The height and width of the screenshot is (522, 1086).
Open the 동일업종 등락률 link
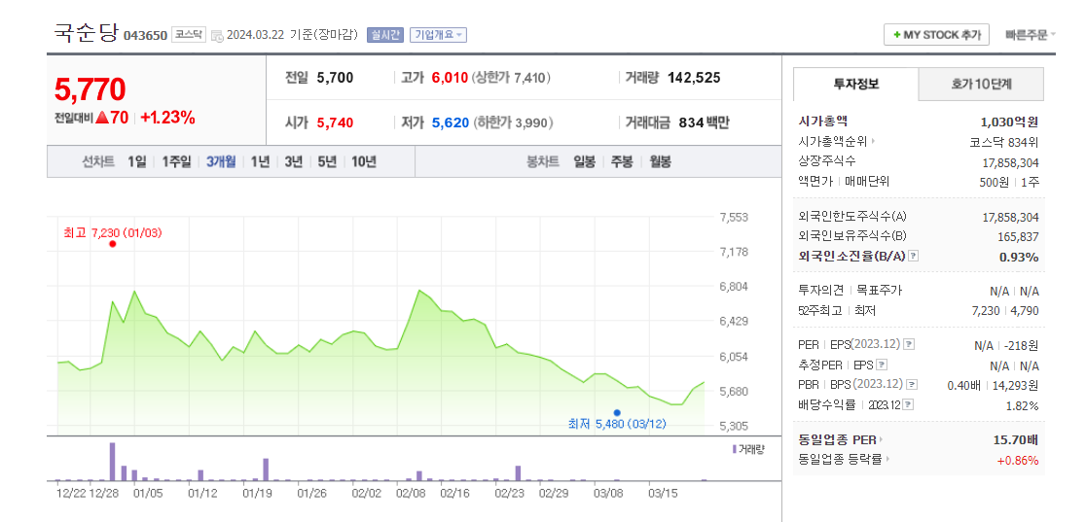pyautogui.click(x=840, y=458)
